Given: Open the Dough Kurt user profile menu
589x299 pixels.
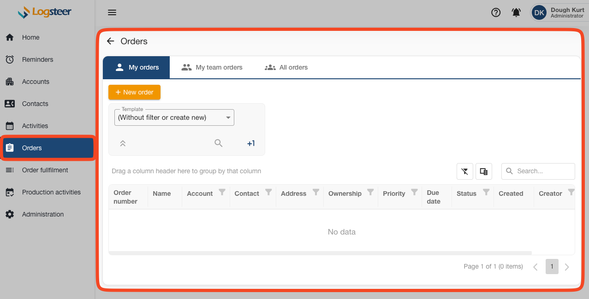Looking at the screenshot, I should click(559, 12).
